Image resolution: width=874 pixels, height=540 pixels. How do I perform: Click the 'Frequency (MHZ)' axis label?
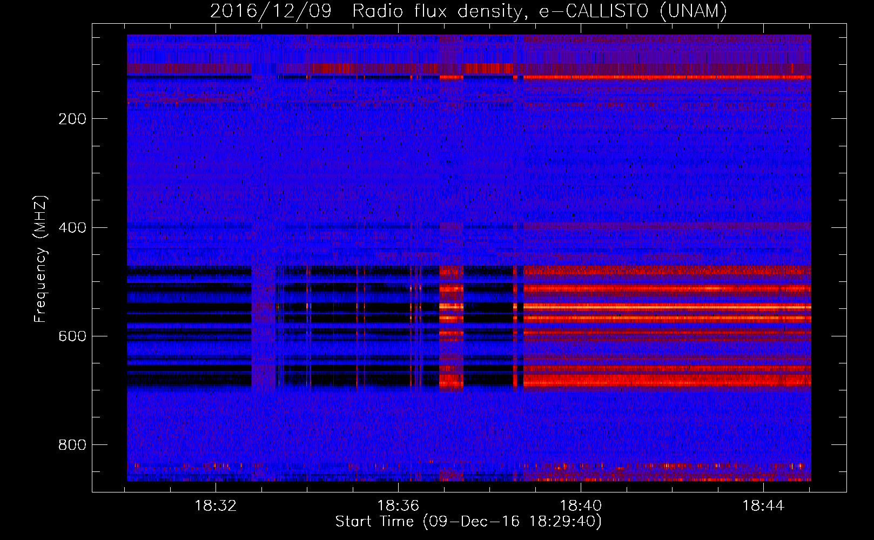click(41, 259)
